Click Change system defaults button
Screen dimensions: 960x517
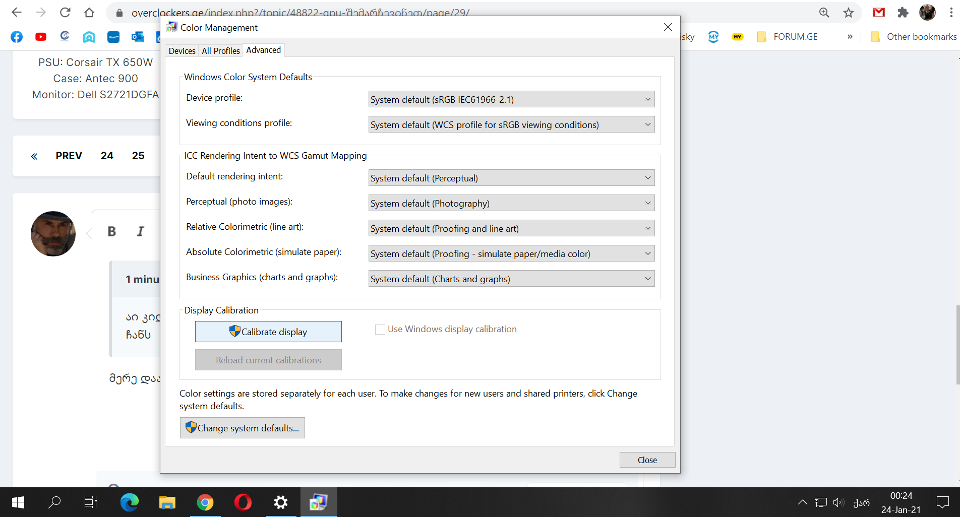243,428
